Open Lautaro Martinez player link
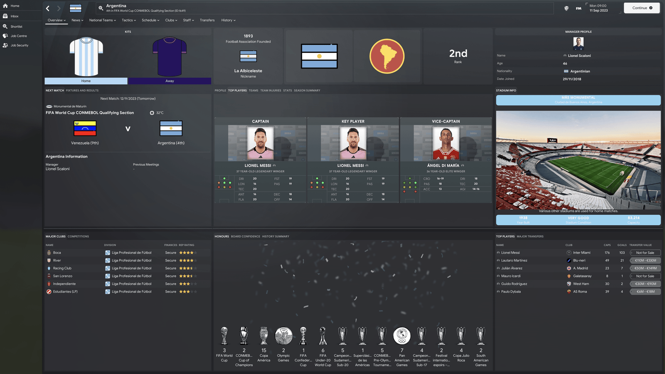Image resolution: width=665 pixels, height=374 pixels. coord(514,261)
